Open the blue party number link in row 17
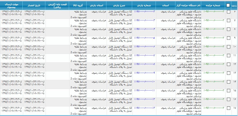The width and height of the screenshot is (238, 116). point(144,108)
